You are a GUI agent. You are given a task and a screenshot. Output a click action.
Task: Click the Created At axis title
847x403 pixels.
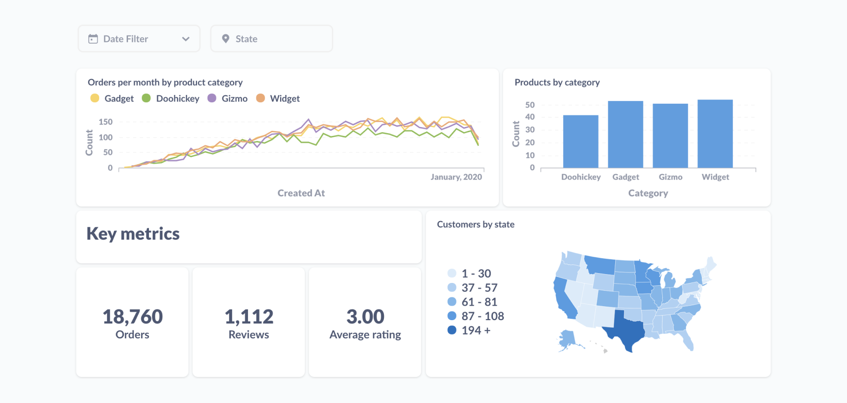(x=301, y=193)
